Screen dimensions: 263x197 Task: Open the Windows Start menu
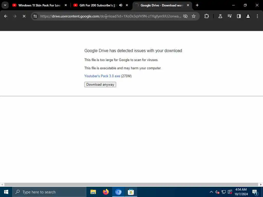(6, 192)
